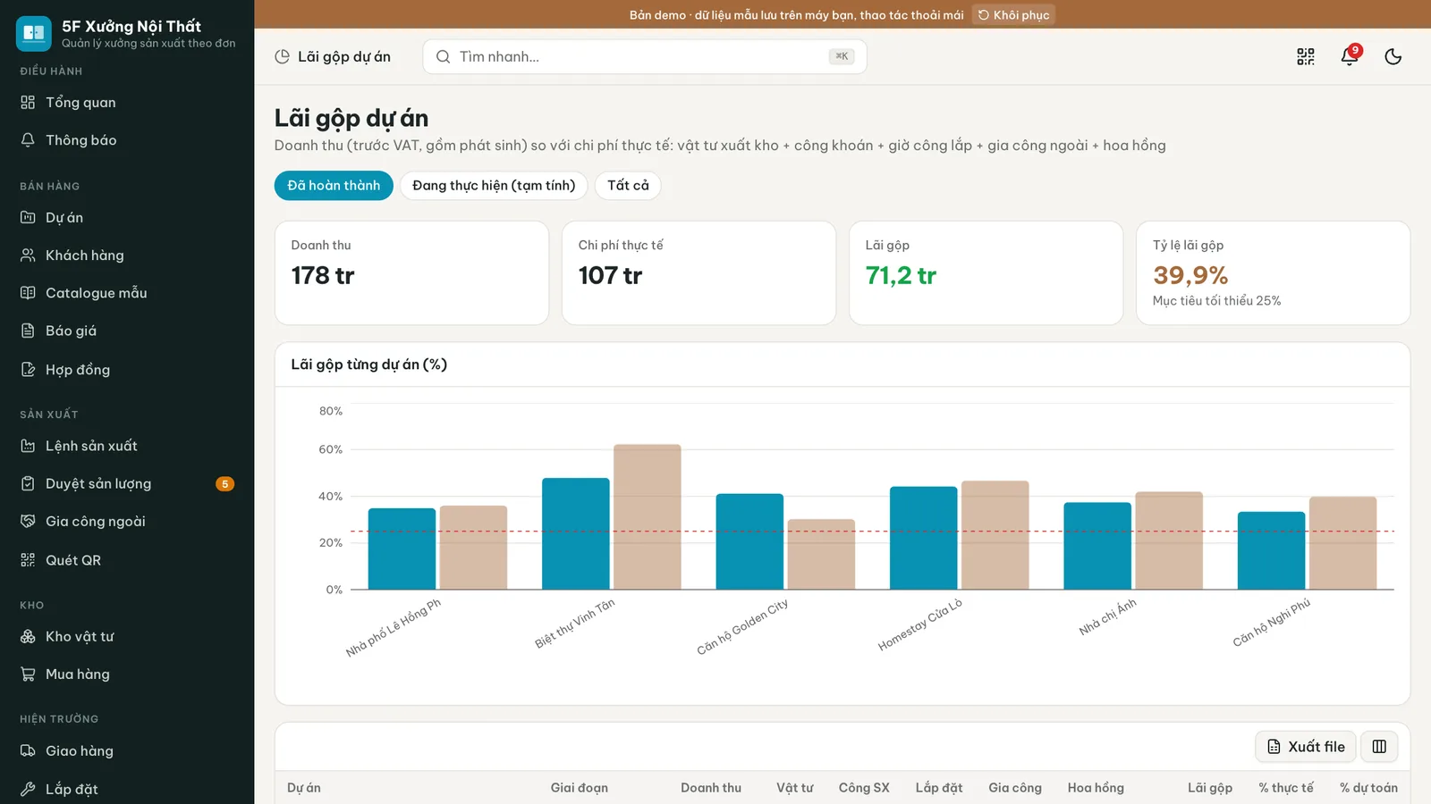Click the 5F Xưởng Nội Thất logo
The width and height of the screenshot is (1431, 804).
(x=34, y=33)
